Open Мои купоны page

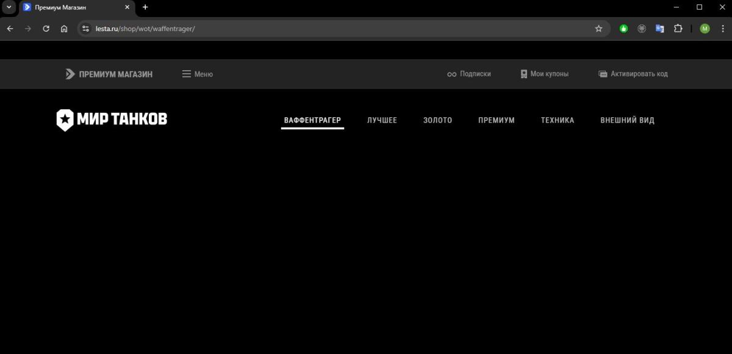coord(544,74)
